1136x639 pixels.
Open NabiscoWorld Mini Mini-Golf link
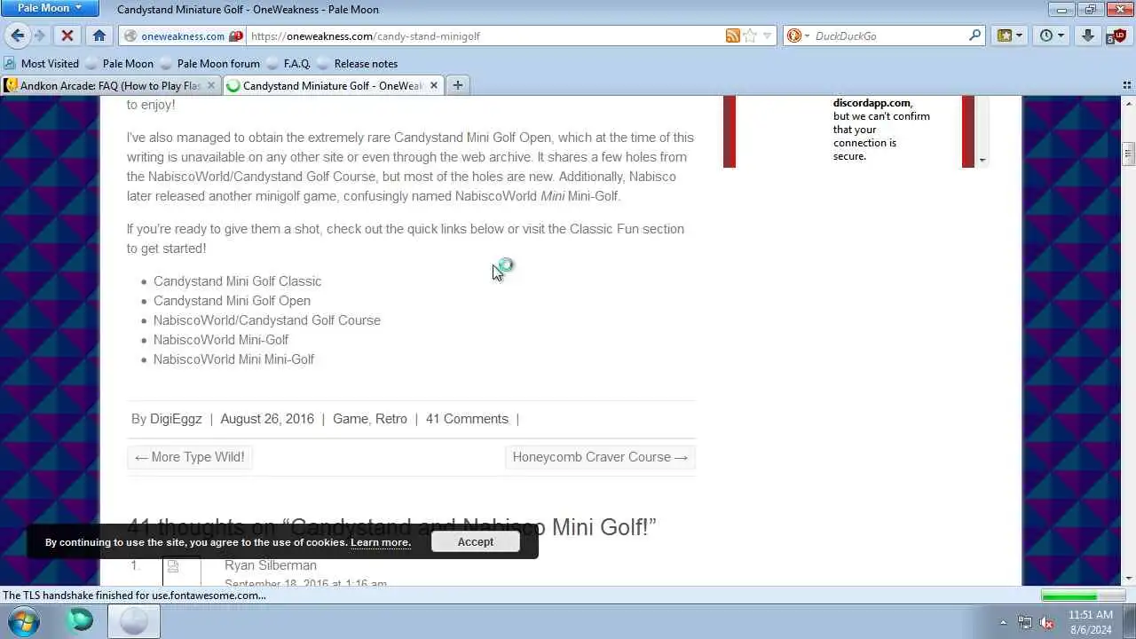233,359
